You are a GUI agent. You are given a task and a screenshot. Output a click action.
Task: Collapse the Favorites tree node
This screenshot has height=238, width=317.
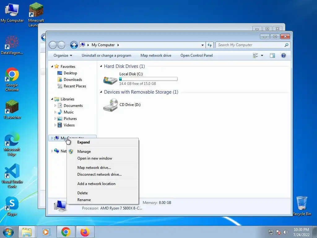point(52,66)
